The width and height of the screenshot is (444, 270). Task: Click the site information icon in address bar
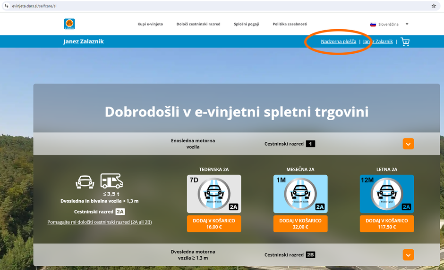pos(6,6)
